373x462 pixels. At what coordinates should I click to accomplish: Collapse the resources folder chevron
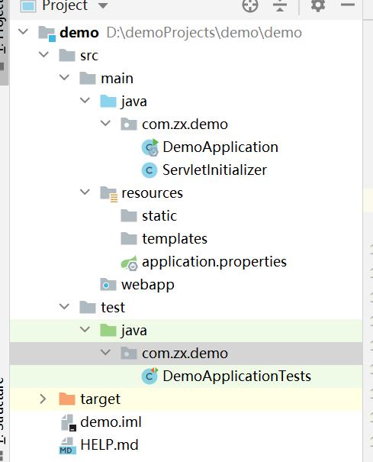(x=85, y=192)
